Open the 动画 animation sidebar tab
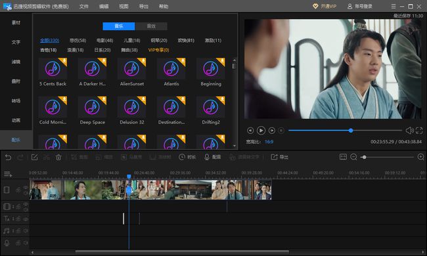 (x=16, y=120)
